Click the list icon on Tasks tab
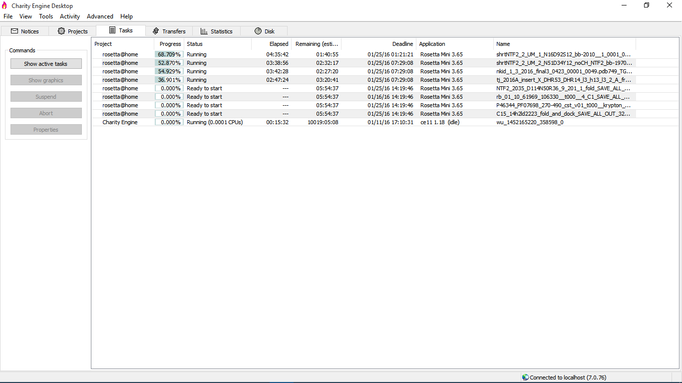This screenshot has width=682, height=383. [112, 30]
